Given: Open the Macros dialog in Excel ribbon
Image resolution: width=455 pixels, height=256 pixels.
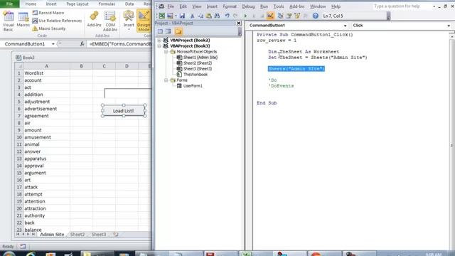Looking at the screenshot, I should [x=23, y=20].
